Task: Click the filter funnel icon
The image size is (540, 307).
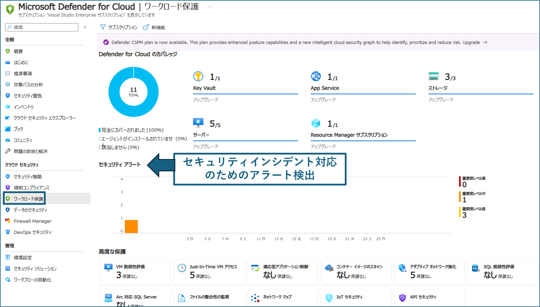Action: pos(103,27)
